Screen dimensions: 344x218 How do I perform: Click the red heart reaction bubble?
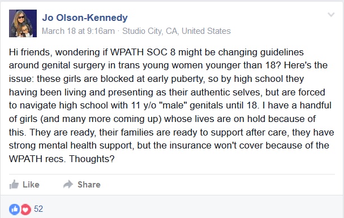[25, 209]
